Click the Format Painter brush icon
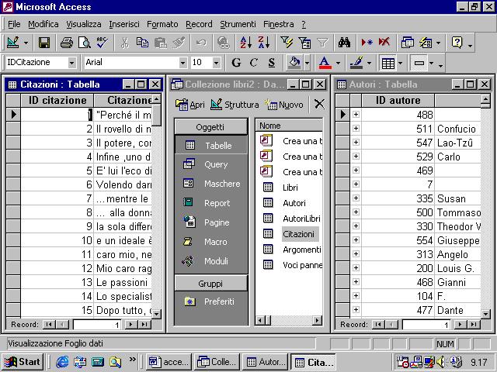The image size is (497, 372). pos(179,43)
